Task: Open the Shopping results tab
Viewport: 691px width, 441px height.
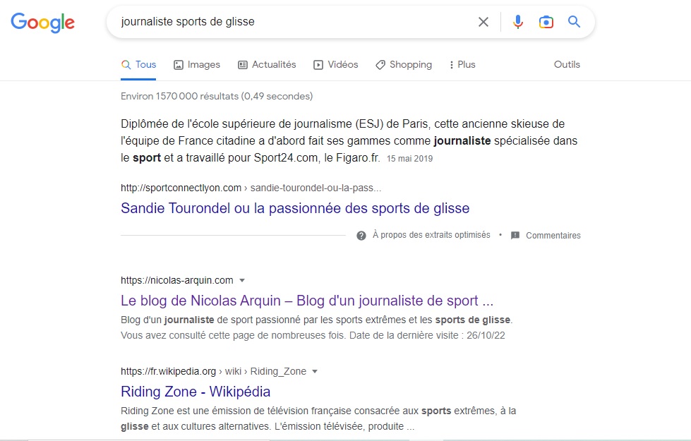Action: pos(404,65)
